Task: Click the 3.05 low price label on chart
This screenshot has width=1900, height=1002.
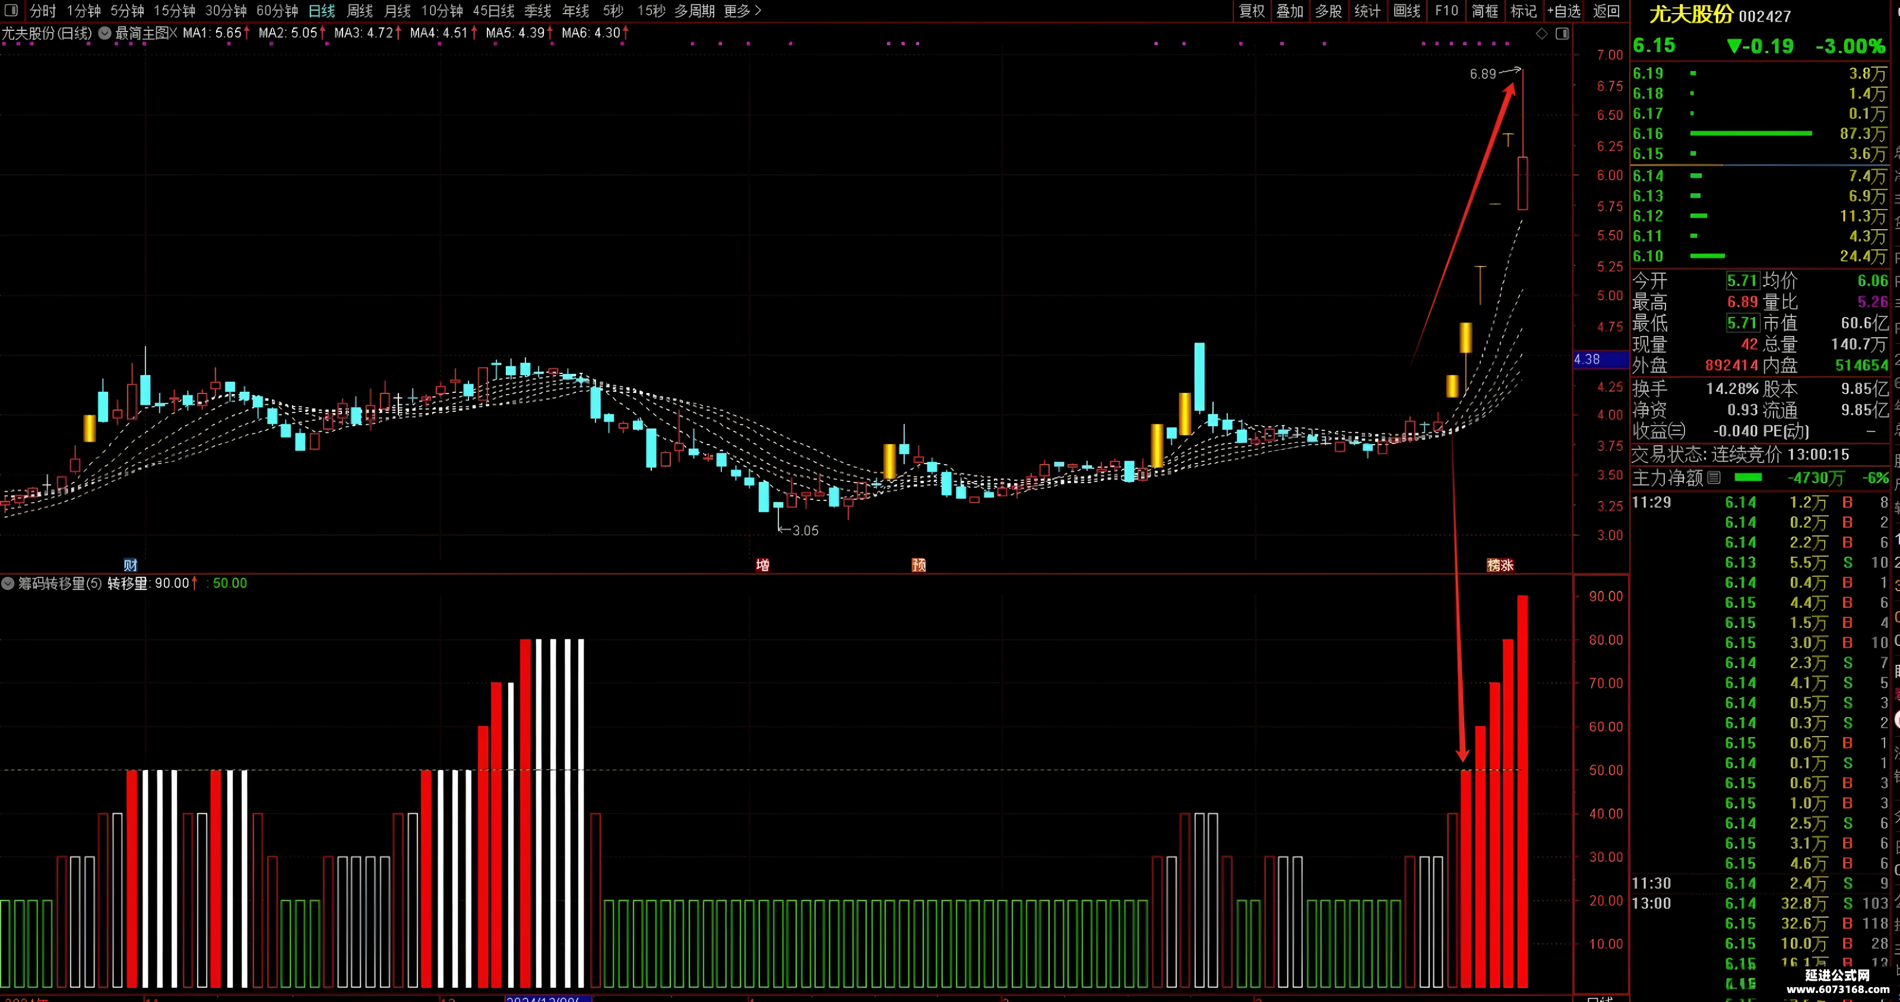Action: coord(805,530)
